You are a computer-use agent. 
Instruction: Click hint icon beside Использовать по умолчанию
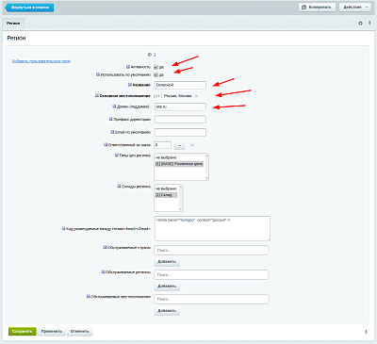click(98, 74)
